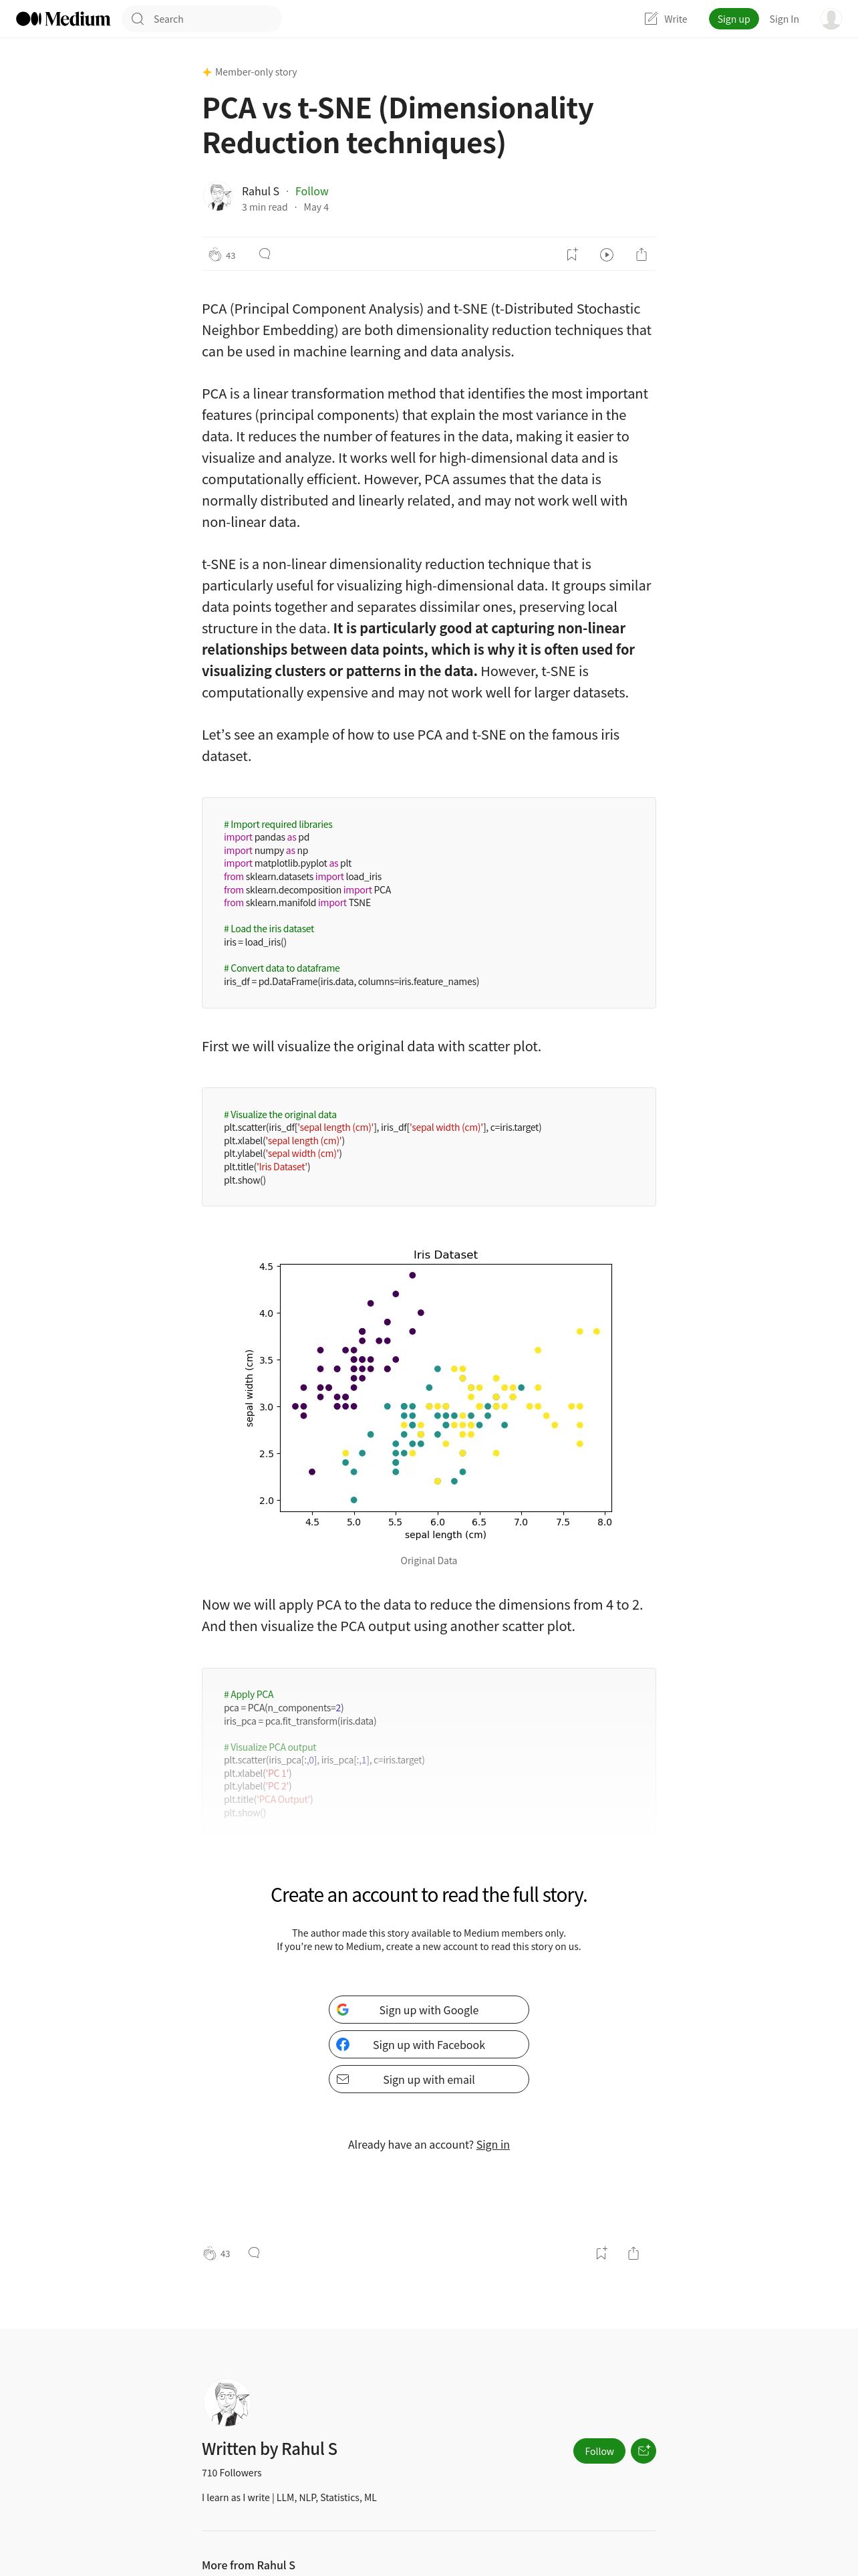Click the top share icon
The height and width of the screenshot is (2576, 858).
[641, 255]
